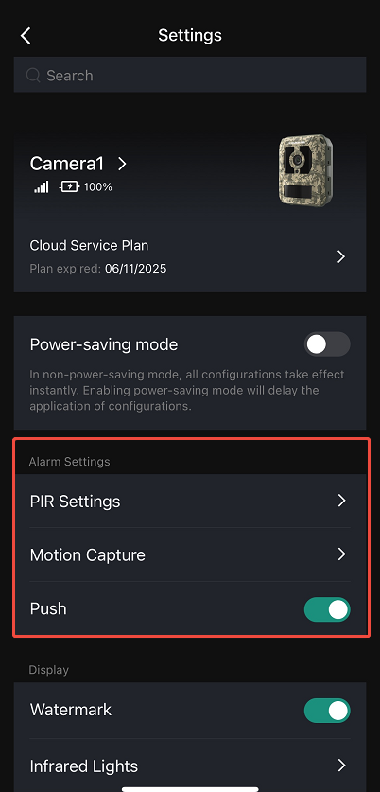Screen dimensions: 380x792
Task: Click into the Search field
Action: [190, 75]
